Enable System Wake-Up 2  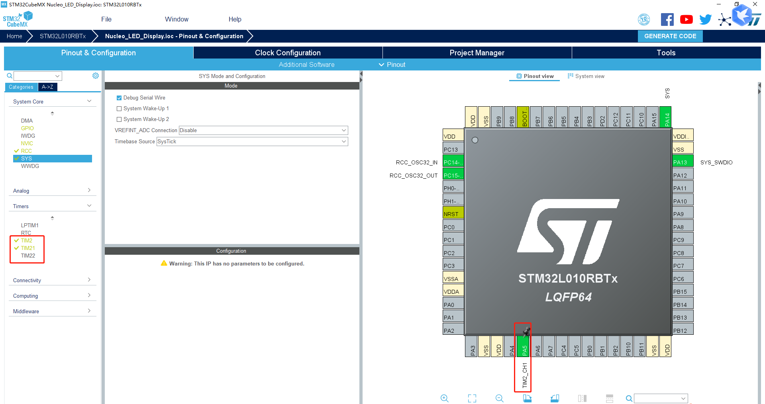pyautogui.click(x=119, y=119)
